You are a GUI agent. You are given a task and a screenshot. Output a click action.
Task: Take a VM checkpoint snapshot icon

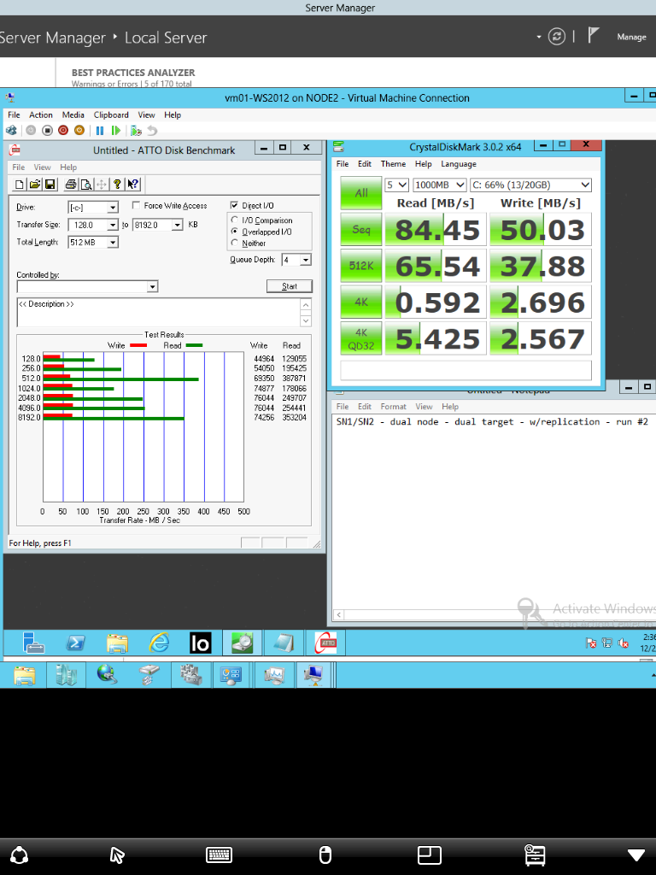point(136,131)
